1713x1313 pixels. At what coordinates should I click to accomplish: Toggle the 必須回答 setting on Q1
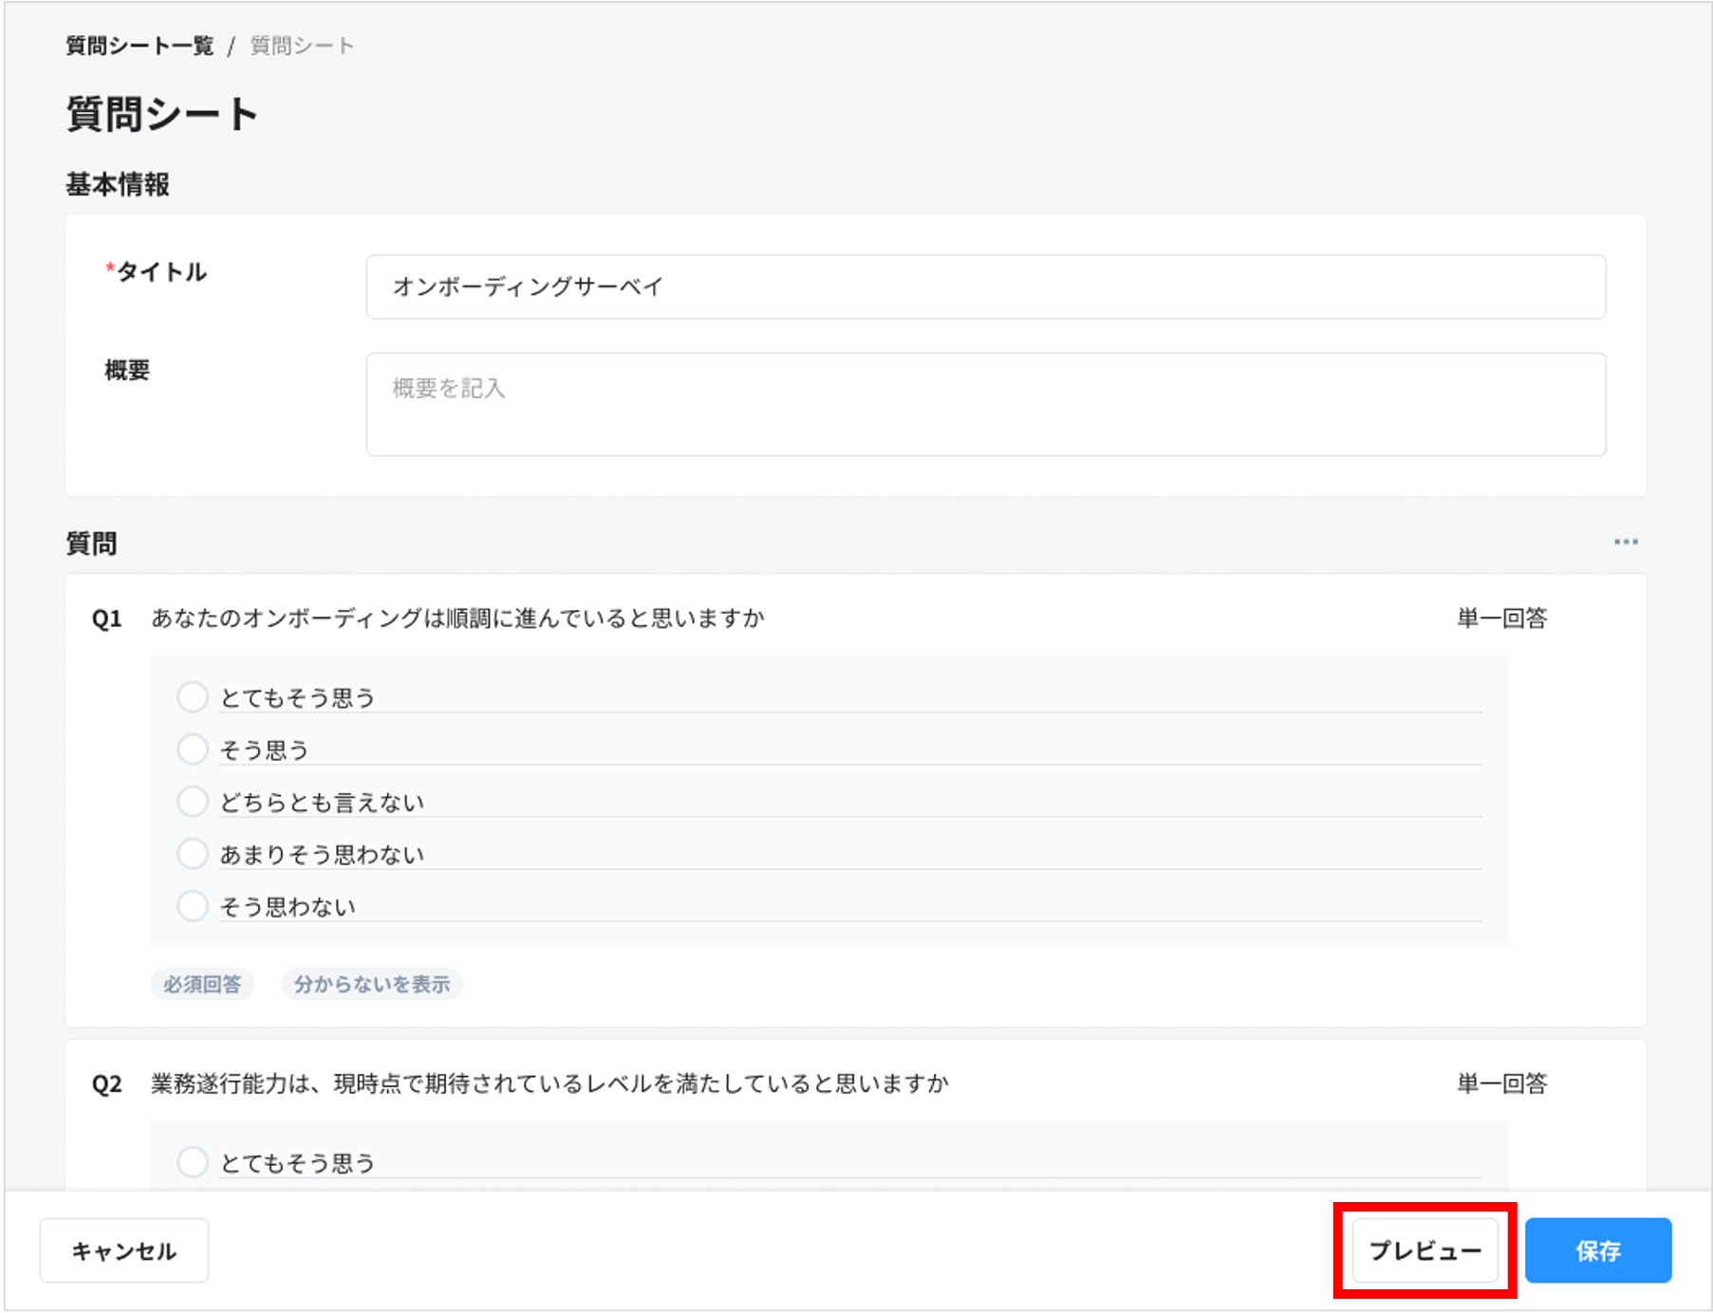(x=202, y=985)
